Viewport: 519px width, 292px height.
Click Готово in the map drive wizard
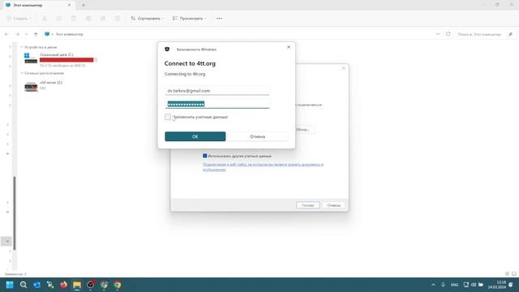(x=308, y=205)
